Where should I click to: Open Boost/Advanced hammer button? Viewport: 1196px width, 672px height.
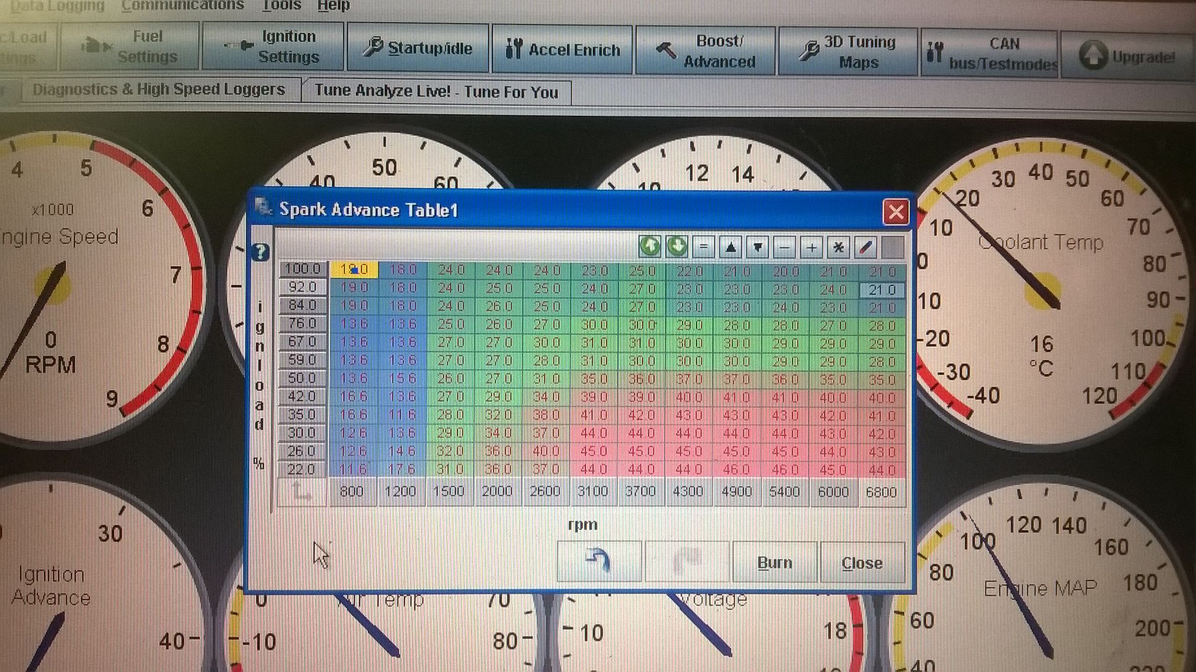tap(706, 51)
